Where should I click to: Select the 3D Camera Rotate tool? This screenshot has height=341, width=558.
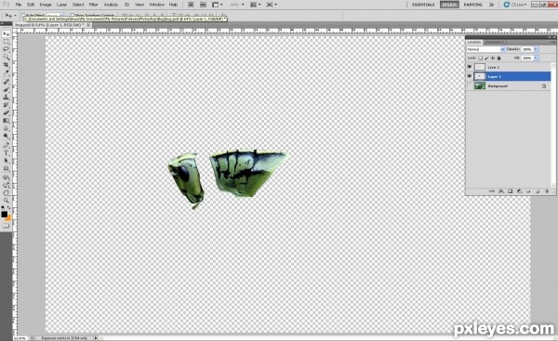tap(7, 185)
